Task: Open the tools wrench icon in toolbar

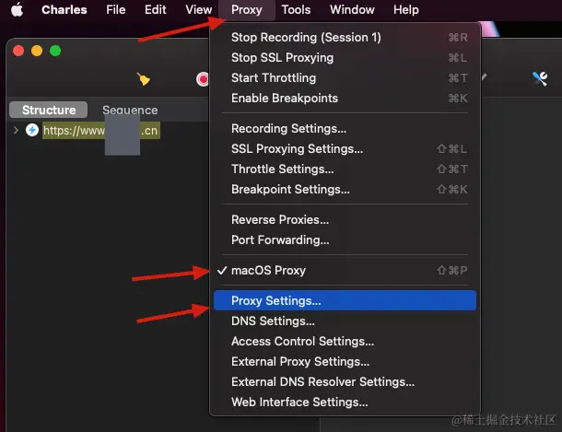Action: (540, 79)
